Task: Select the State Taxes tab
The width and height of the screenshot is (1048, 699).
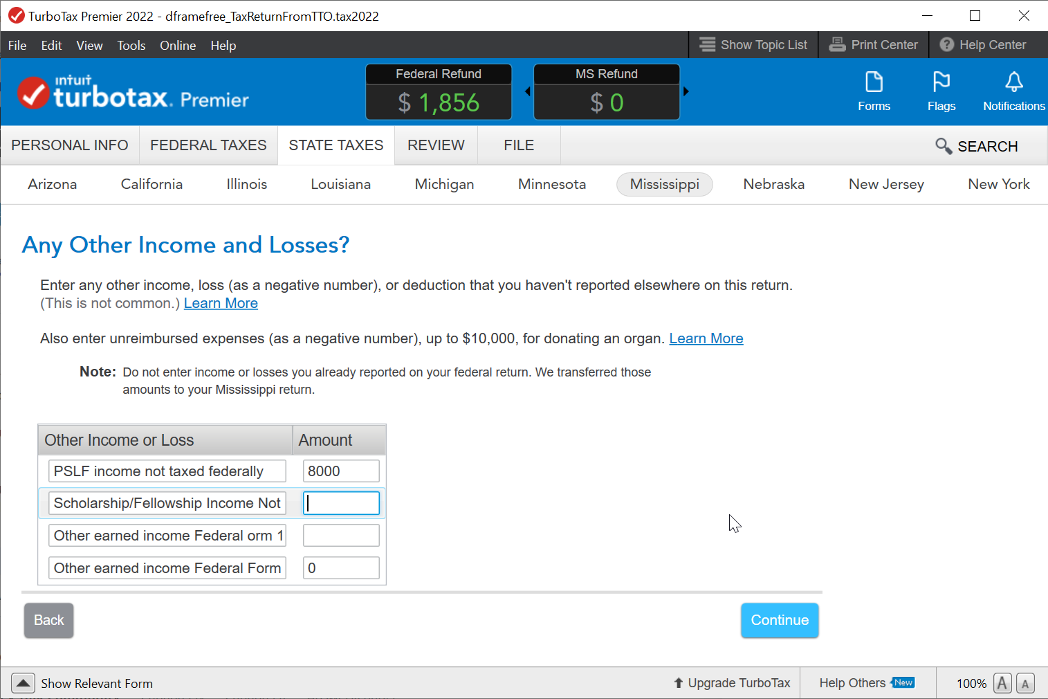Action: click(336, 145)
